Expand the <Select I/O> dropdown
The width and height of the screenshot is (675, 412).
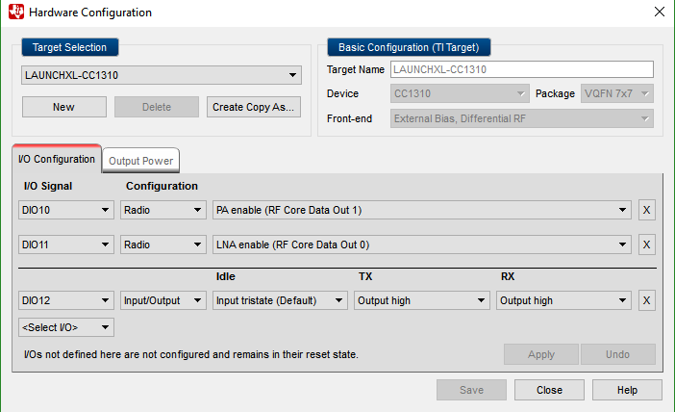pyautogui.click(x=66, y=327)
